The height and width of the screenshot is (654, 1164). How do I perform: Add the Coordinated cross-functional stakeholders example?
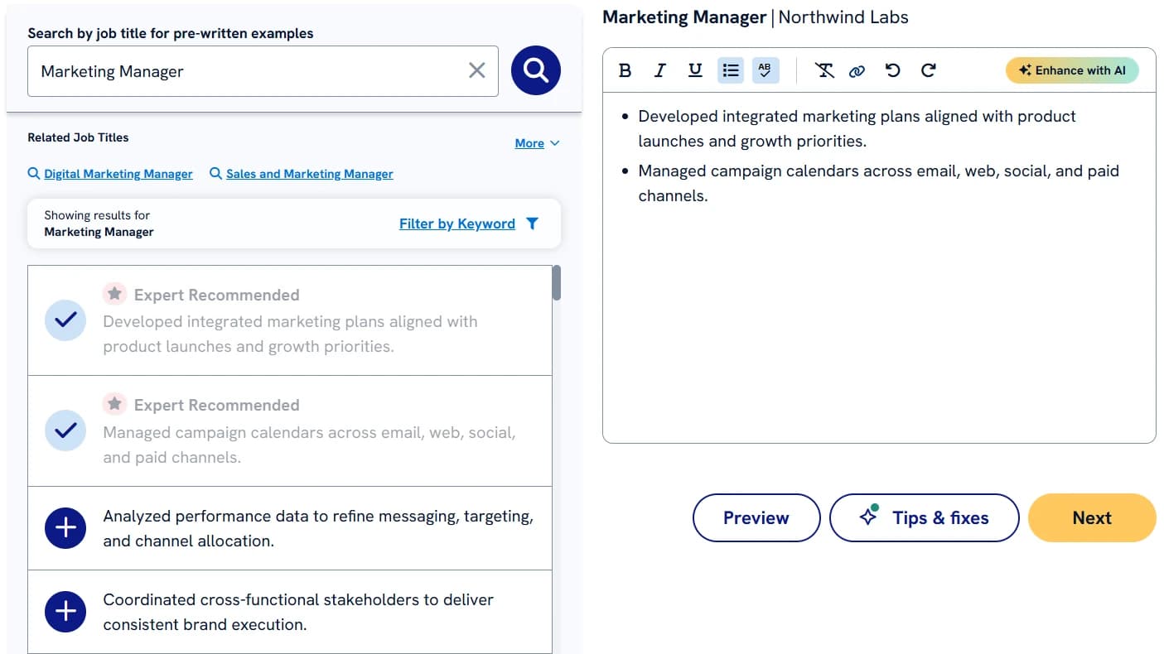(65, 612)
